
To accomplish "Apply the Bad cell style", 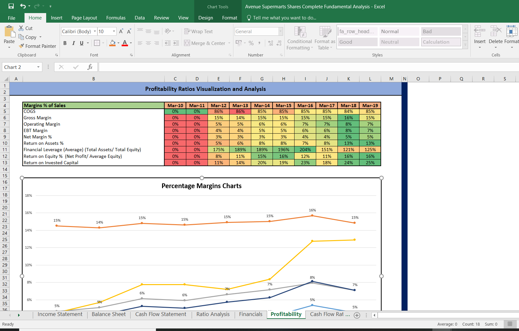I will 441,31.
